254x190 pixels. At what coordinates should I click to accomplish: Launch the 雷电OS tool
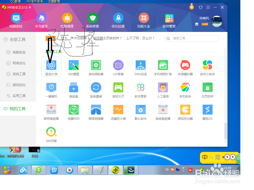tap(208, 112)
